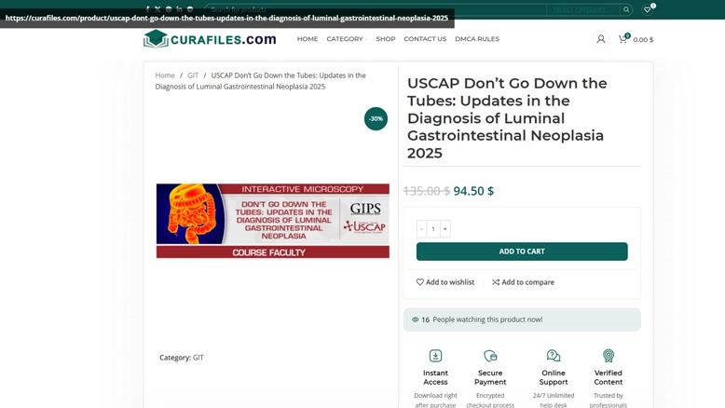Image resolution: width=725 pixels, height=408 pixels.
Task: Increase quantity with the plus button
Action: 445,229
